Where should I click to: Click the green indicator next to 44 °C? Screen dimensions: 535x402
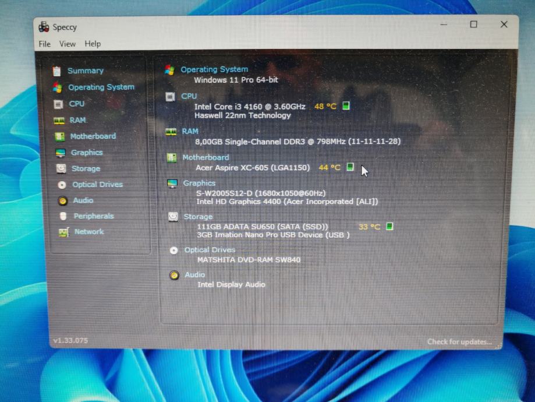click(350, 167)
